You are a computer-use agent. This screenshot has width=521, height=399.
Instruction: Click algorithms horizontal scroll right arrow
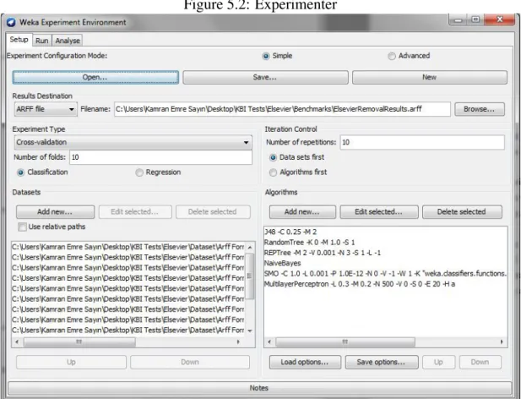tap(502, 342)
